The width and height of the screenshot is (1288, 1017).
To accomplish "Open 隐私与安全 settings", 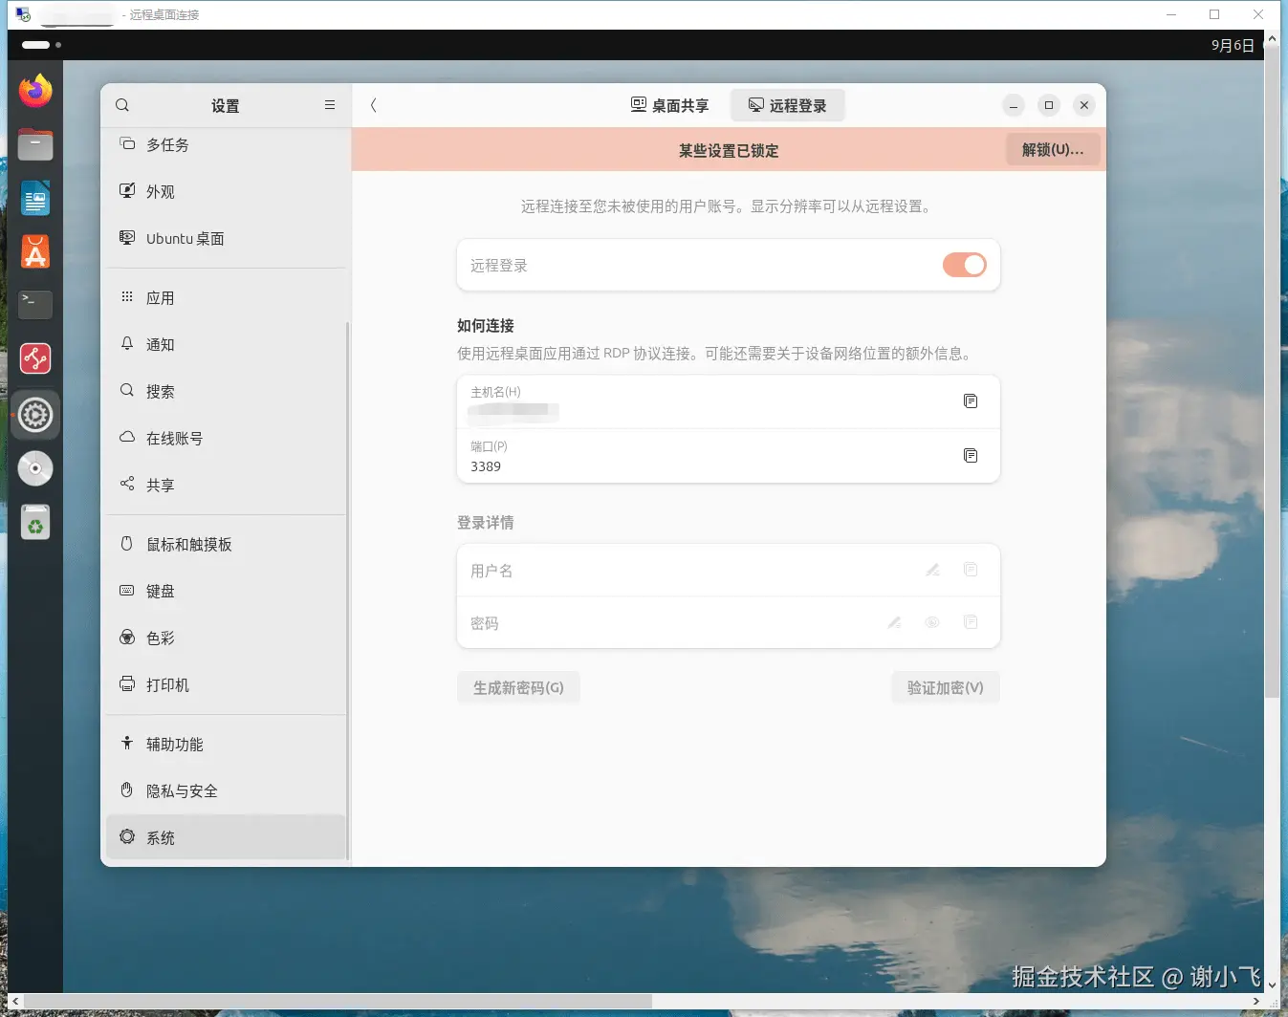I will pyautogui.click(x=182, y=790).
